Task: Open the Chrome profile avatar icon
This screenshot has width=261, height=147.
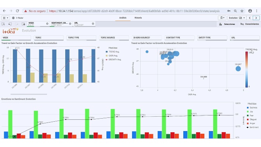Action: tap(250, 11)
